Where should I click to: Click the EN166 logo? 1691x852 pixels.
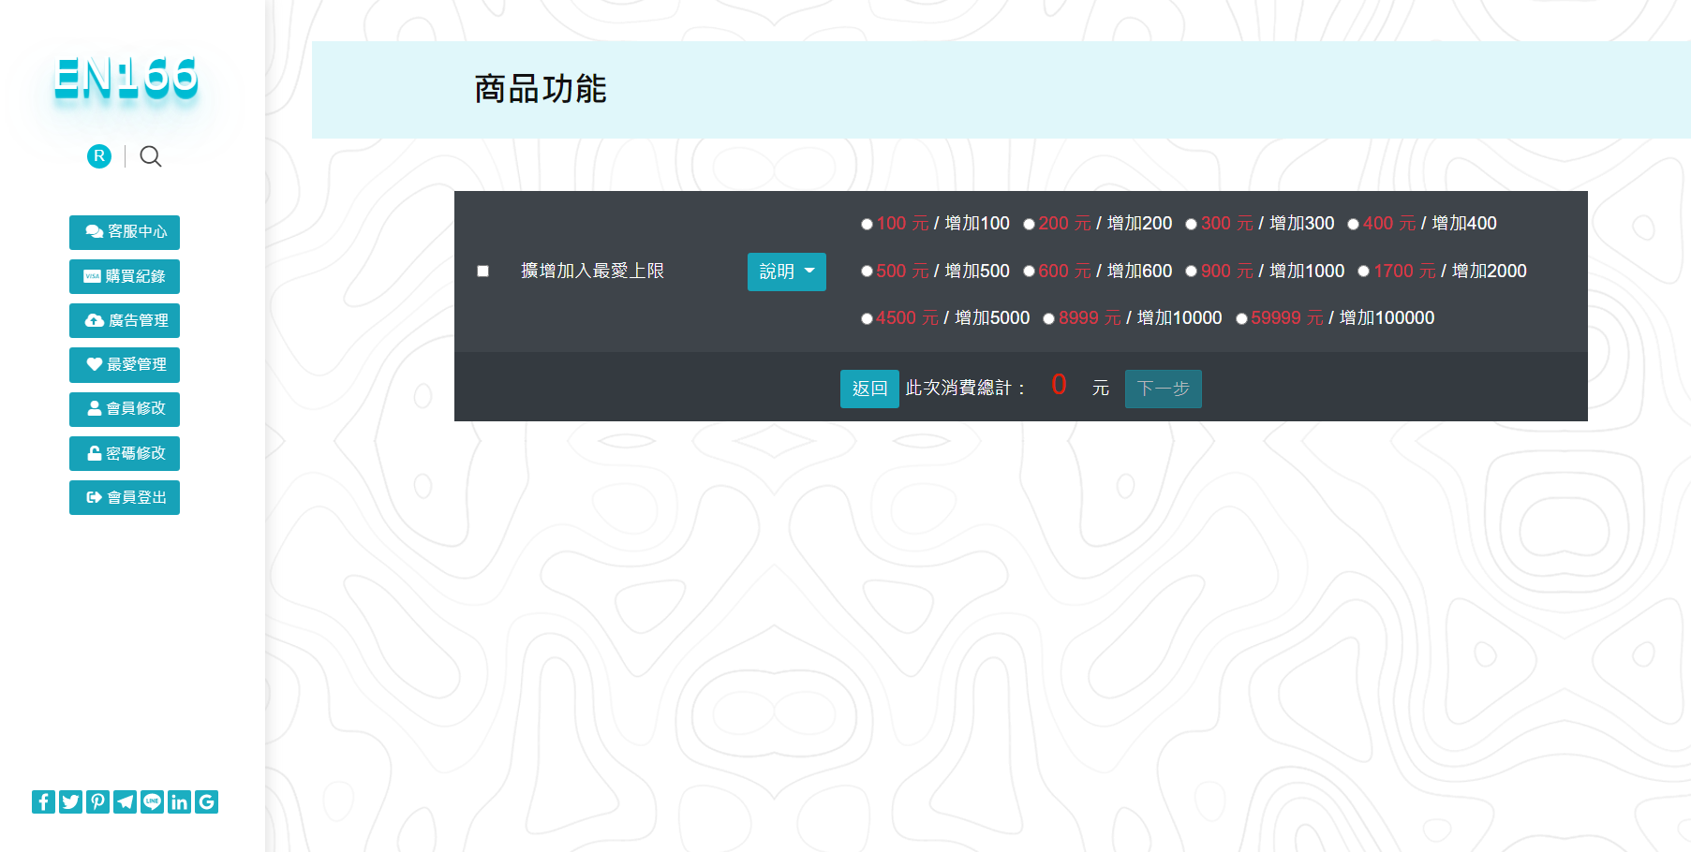point(126,78)
